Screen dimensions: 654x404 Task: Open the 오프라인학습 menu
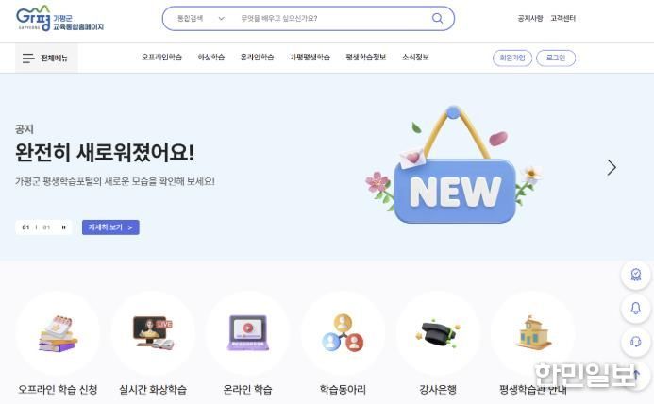point(161,58)
